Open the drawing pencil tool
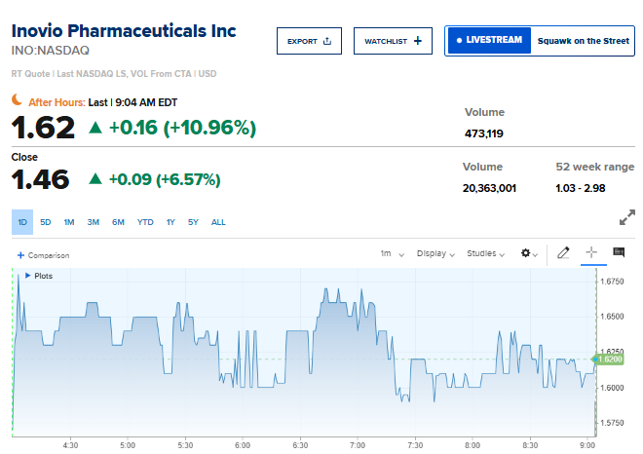Image resolution: width=643 pixels, height=454 pixels. 563,252
